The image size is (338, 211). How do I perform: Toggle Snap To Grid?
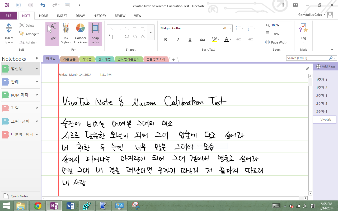pyautogui.click(x=95, y=33)
